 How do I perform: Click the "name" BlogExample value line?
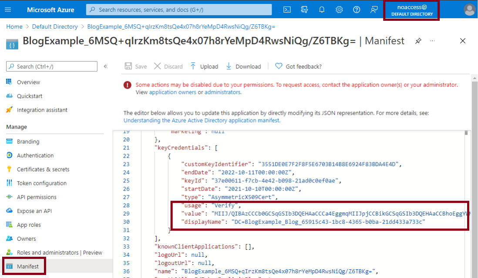click(x=266, y=271)
